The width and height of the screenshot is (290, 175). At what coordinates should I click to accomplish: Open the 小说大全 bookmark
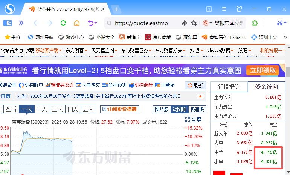tap(102, 38)
